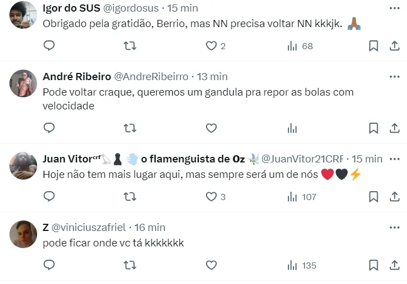Bookmark the tweet by Z
This screenshot has height=284, width=407.
click(374, 265)
